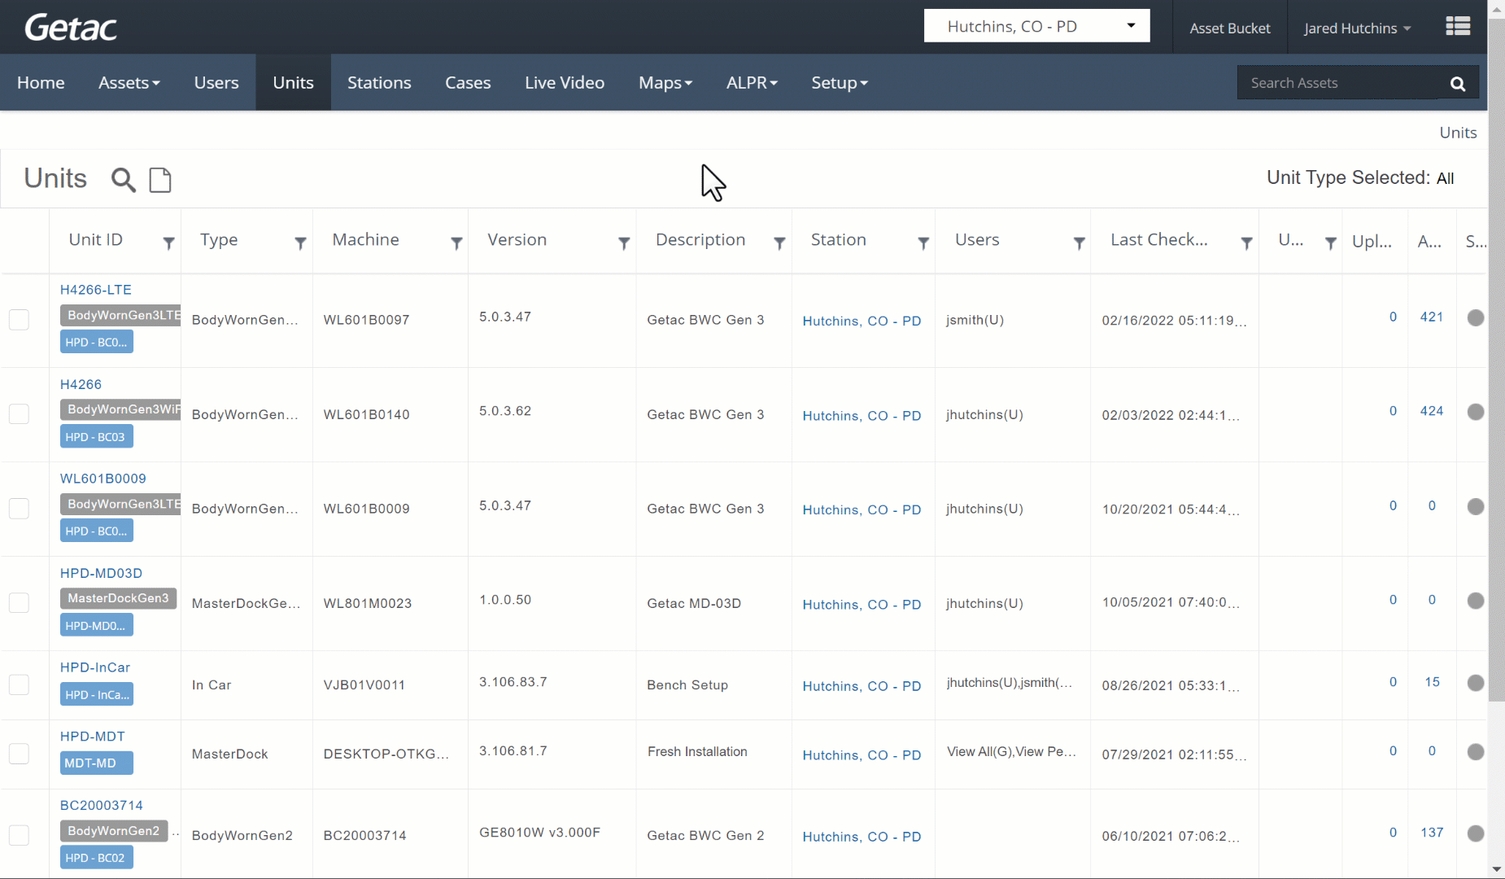Open asset count 421 link

click(x=1432, y=317)
